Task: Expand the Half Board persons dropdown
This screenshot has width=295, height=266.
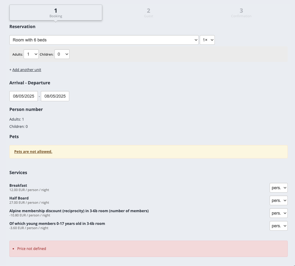Action: tap(279, 200)
